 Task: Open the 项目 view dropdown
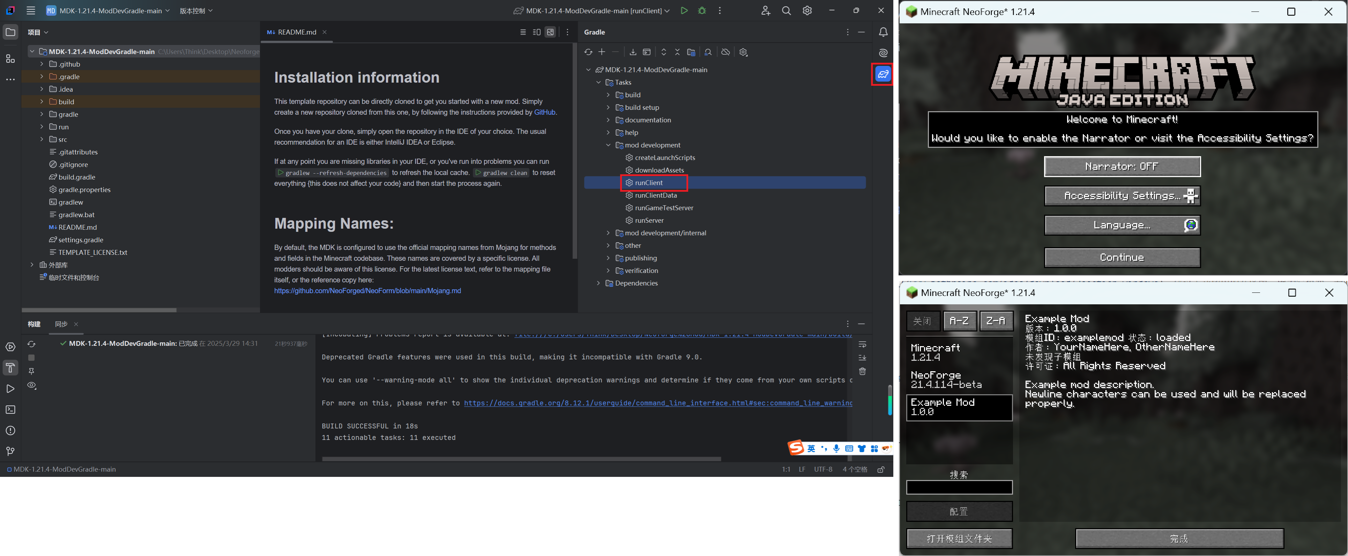(38, 32)
